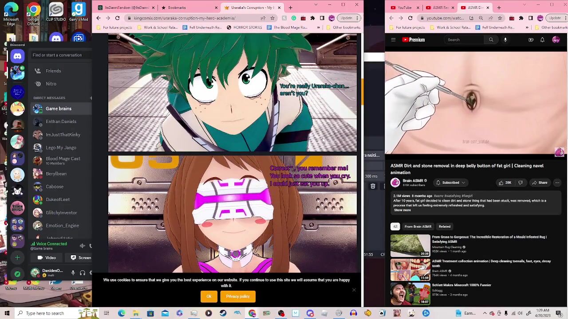Click the YouTube Search input field

(465, 40)
